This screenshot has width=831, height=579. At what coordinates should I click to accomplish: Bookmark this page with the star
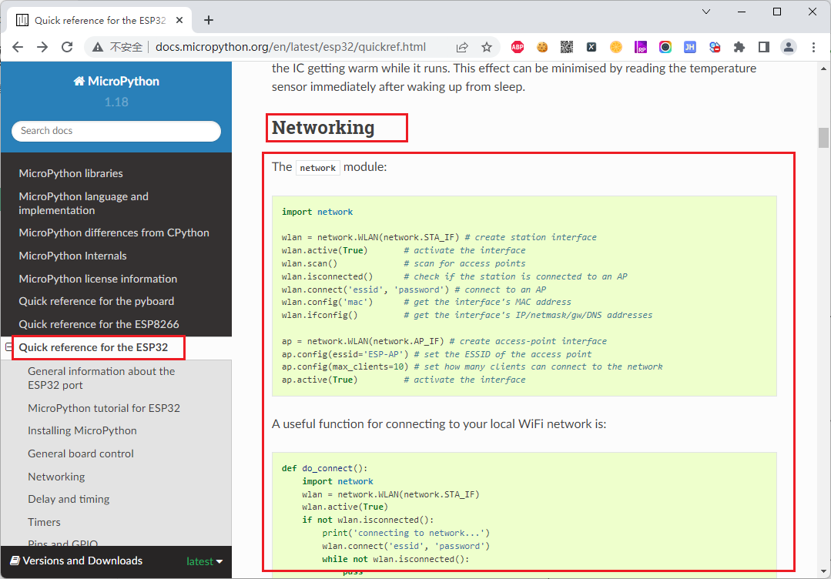[487, 47]
